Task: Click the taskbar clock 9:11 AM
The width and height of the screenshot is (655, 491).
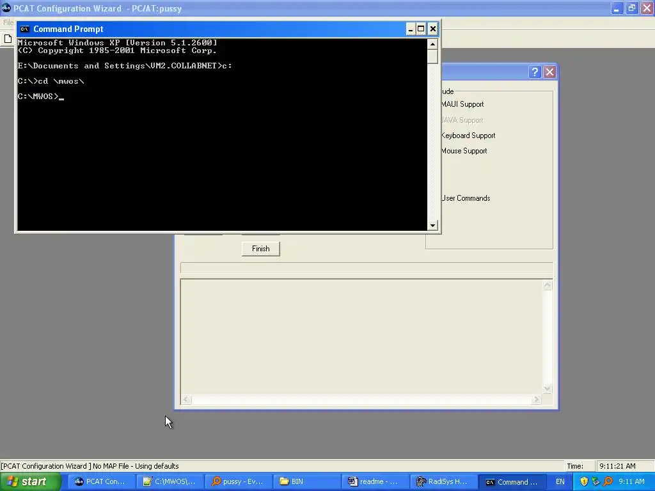Action: point(631,481)
